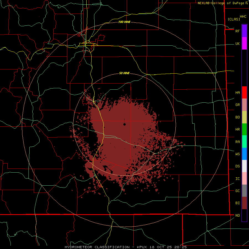Click the 'BI' legend label
Screen dimensions: 249x249
tap(237, 203)
